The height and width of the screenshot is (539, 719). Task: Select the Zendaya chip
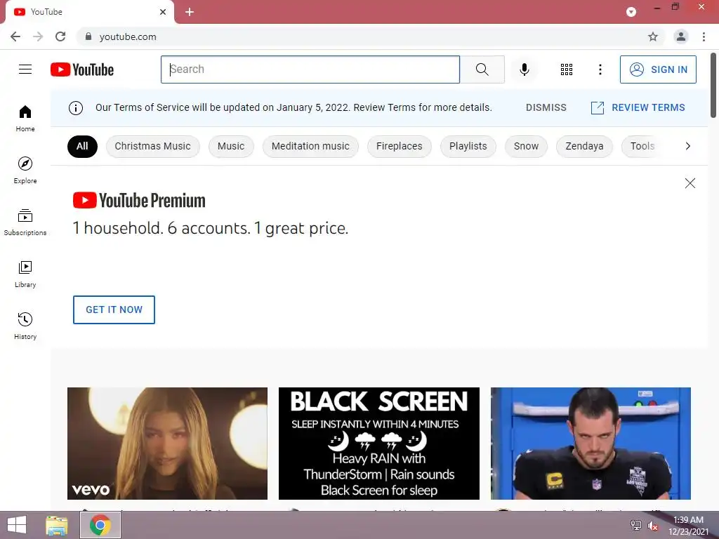coord(584,146)
